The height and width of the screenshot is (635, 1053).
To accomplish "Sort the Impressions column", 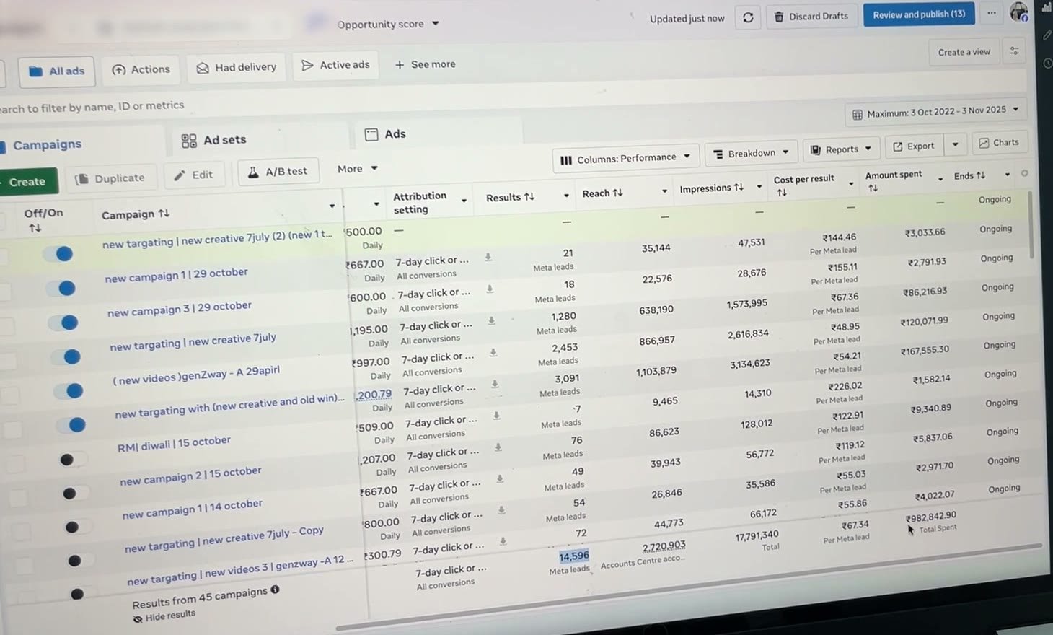I will [x=739, y=187].
